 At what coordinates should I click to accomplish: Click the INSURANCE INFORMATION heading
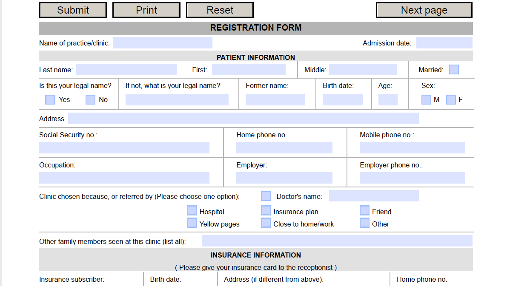tap(256, 255)
